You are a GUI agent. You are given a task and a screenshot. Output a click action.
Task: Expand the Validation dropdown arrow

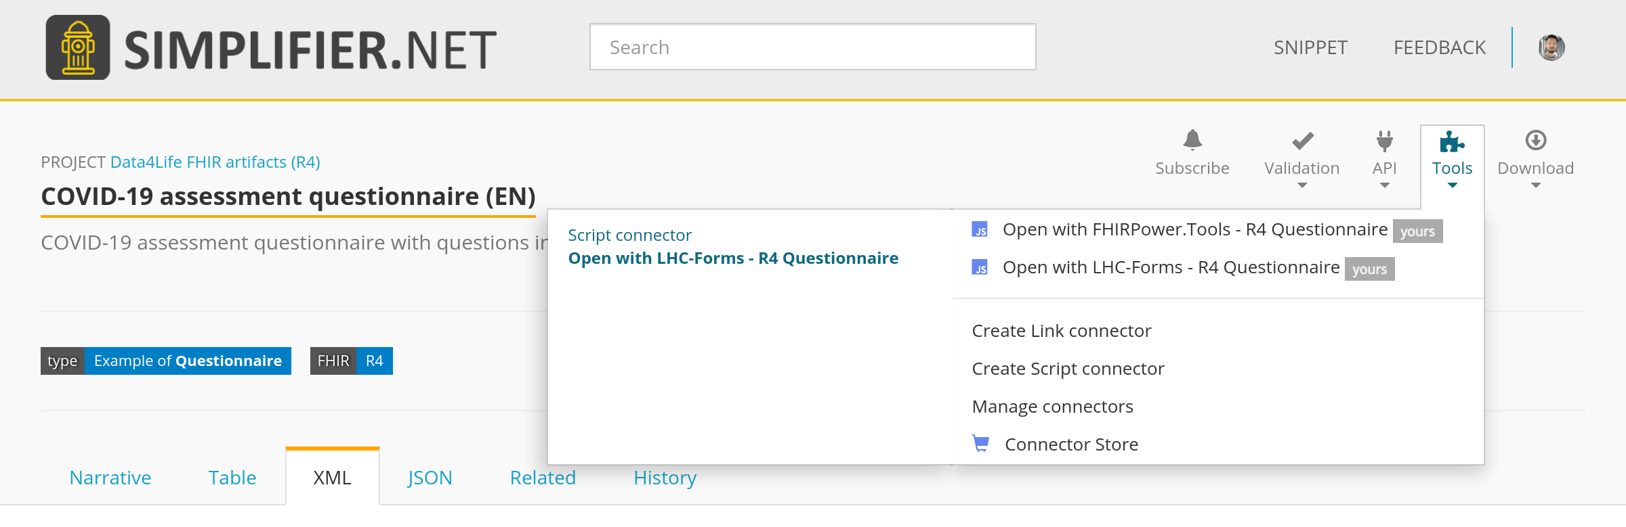(x=1302, y=185)
